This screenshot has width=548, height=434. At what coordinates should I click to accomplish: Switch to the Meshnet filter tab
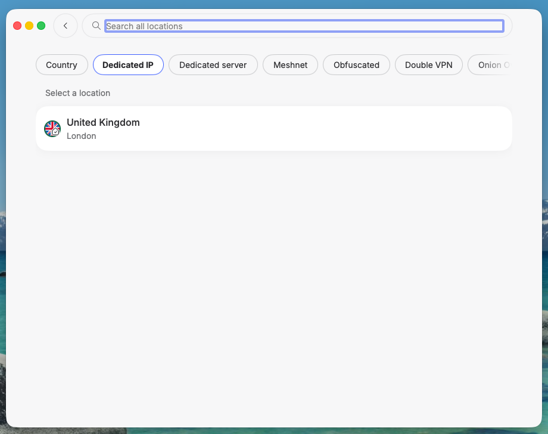290,65
